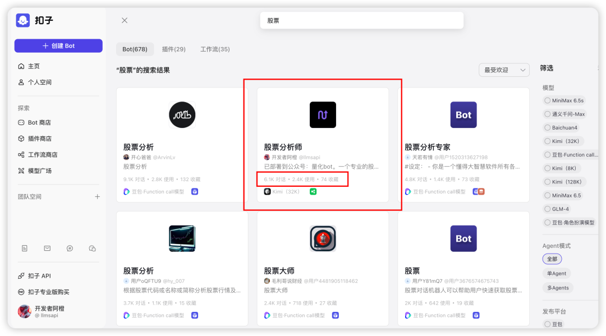Open the 股票分析专家 bot title
606x336 pixels.
[428, 147]
